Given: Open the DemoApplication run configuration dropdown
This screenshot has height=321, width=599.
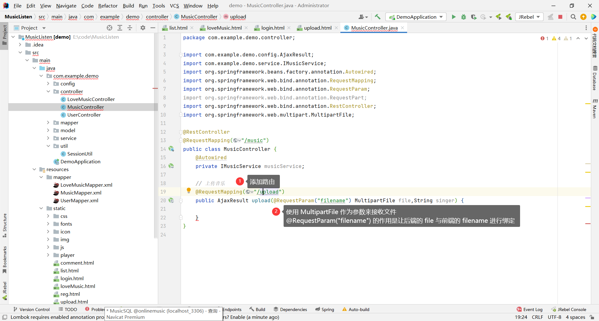Looking at the screenshot, I should [x=416, y=17].
